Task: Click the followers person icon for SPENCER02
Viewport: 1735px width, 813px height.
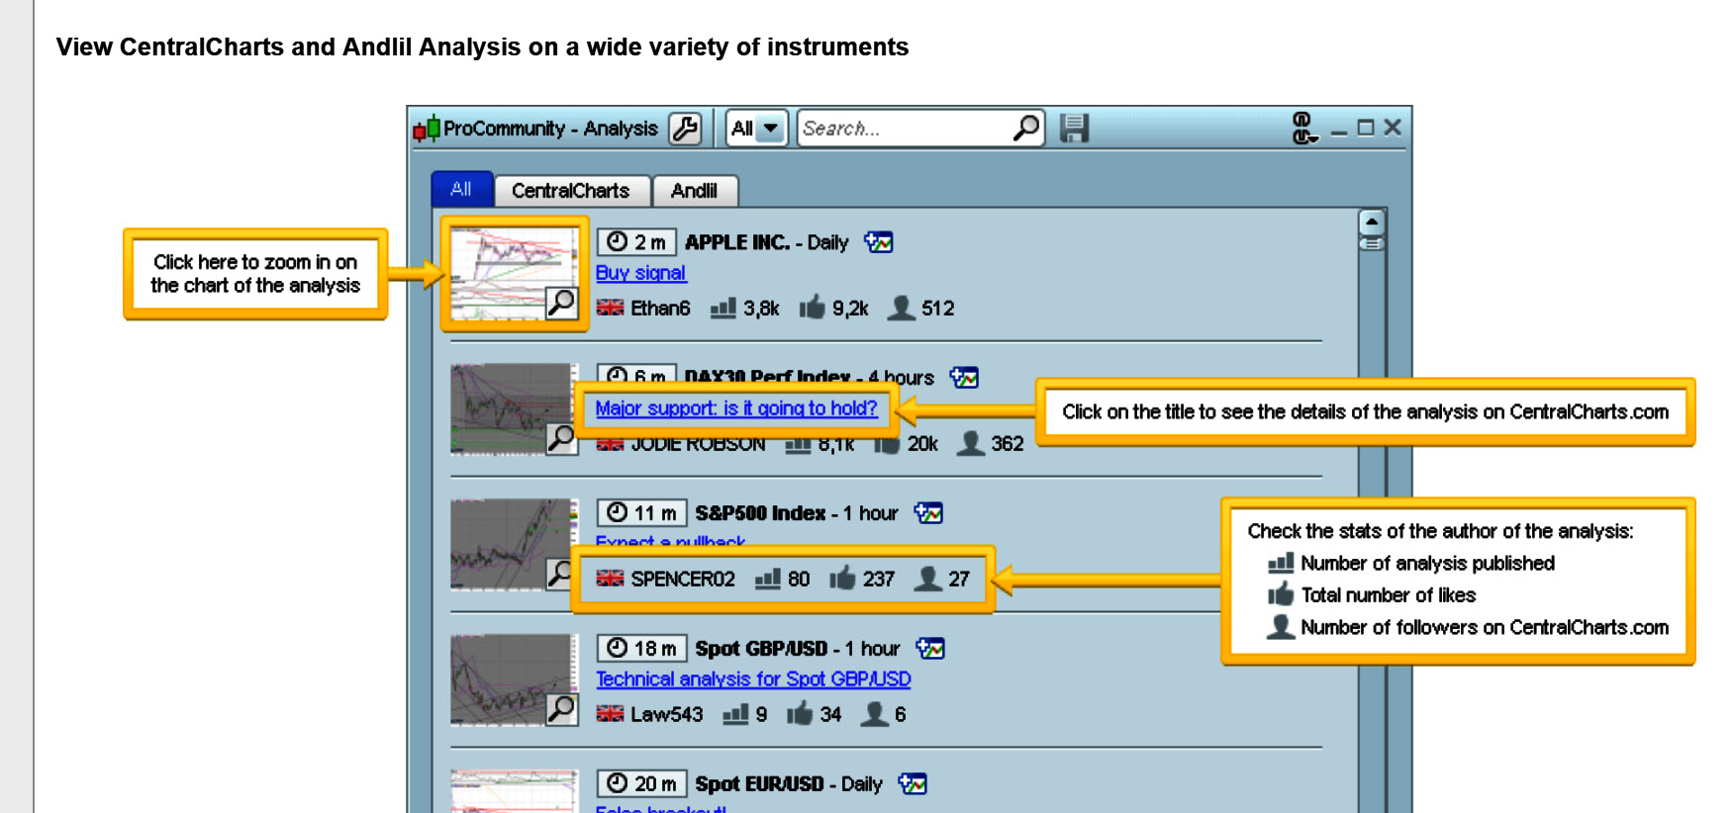Action: [927, 578]
